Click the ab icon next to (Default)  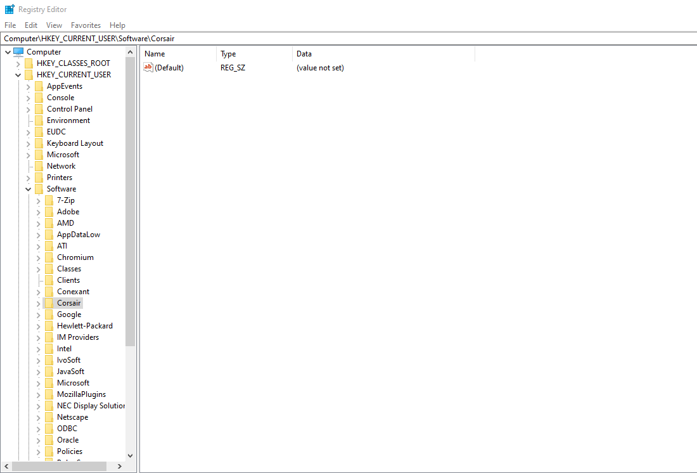click(x=148, y=67)
